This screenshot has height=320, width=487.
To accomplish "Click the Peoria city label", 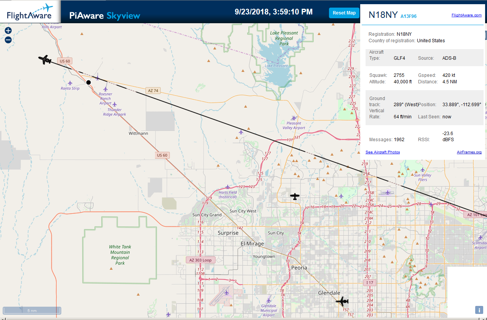I will click(299, 267).
